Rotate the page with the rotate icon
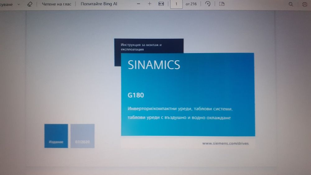The image size is (311, 175). click(208, 4)
